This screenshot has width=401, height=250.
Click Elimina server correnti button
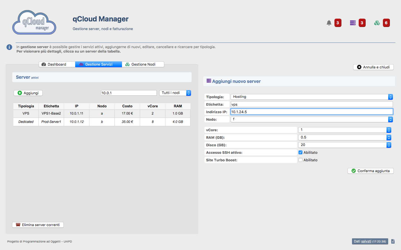(38, 225)
